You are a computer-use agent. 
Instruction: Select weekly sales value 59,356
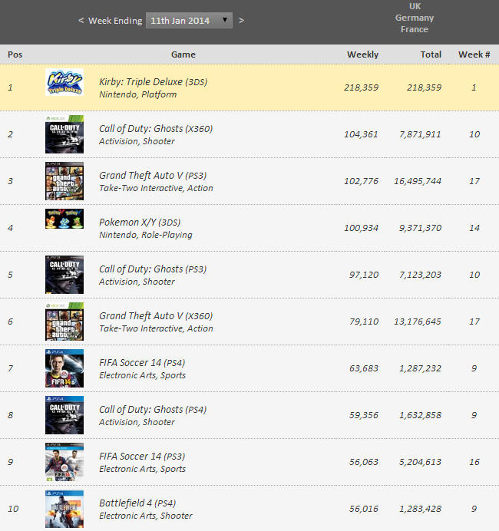(364, 415)
